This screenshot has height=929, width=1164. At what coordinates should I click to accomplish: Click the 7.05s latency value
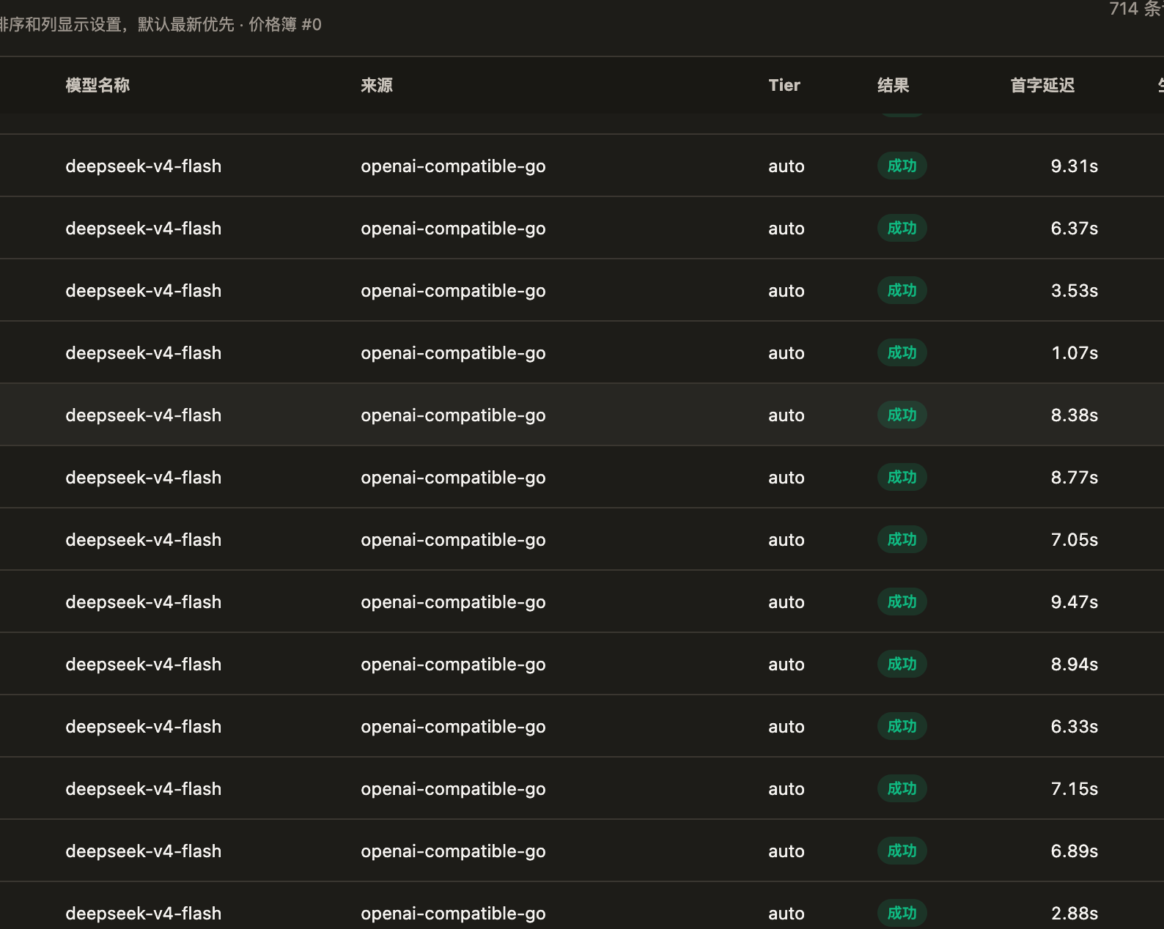(x=1075, y=540)
